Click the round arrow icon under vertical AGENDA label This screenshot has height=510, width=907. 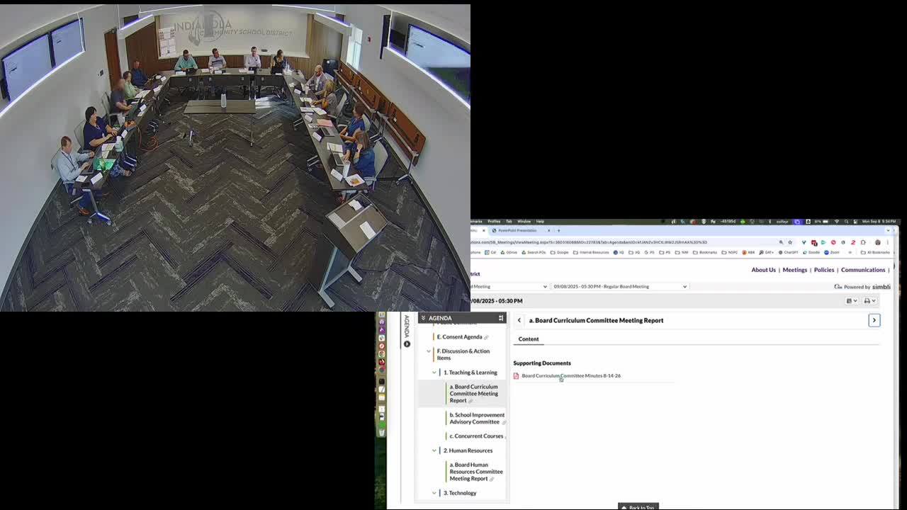coord(407,344)
